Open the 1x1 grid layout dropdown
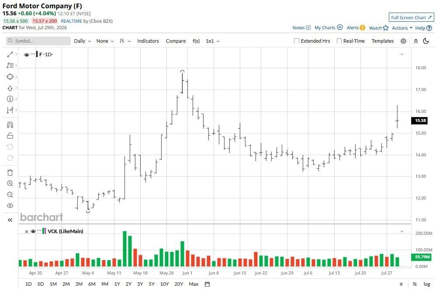This screenshot has height=291, width=436. 213,41
